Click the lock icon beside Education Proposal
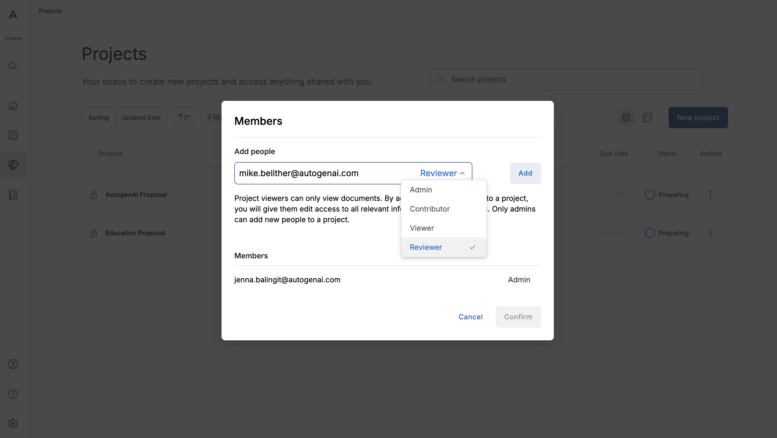 pos(94,233)
